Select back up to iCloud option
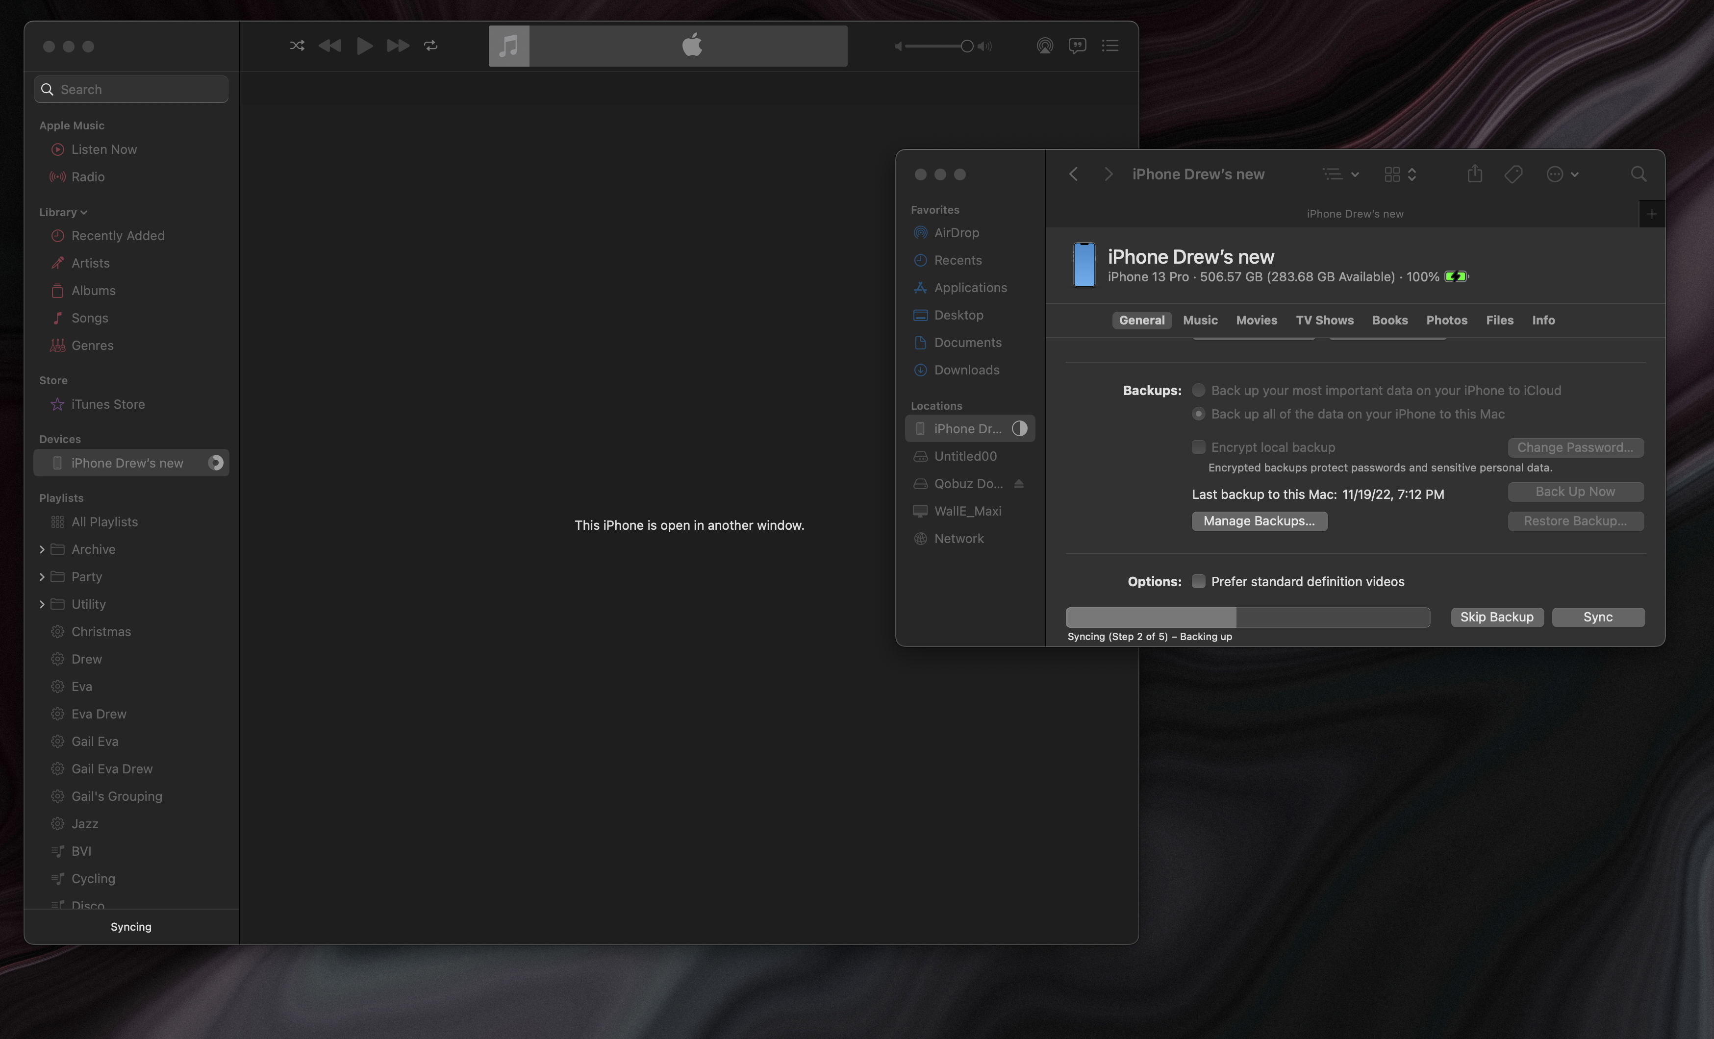The image size is (1714, 1039). tap(1199, 390)
